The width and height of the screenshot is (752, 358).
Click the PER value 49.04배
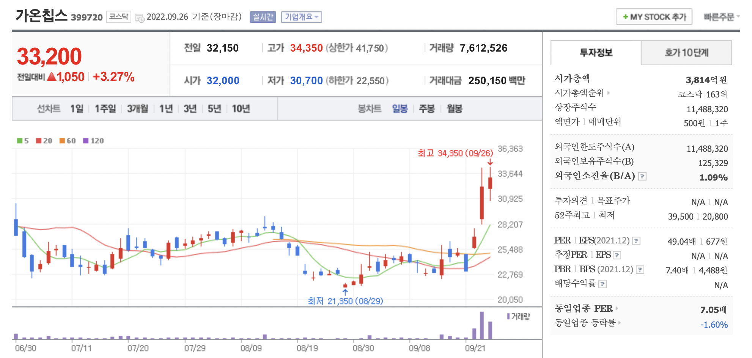(682, 242)
